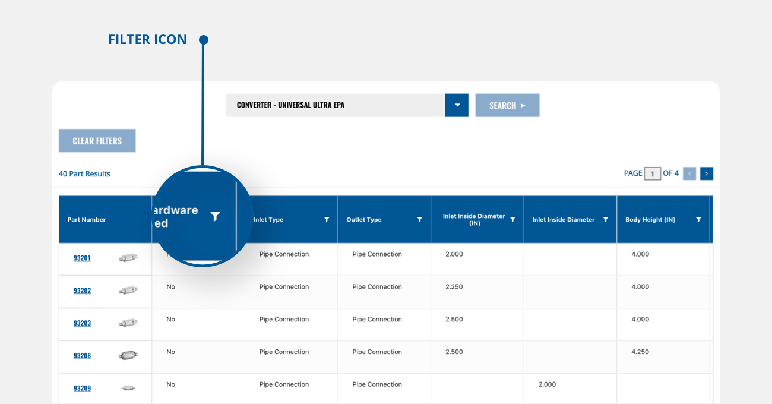Open the Inlet Type column filter
The image size is (772, 404).
(x=327, y=220)
